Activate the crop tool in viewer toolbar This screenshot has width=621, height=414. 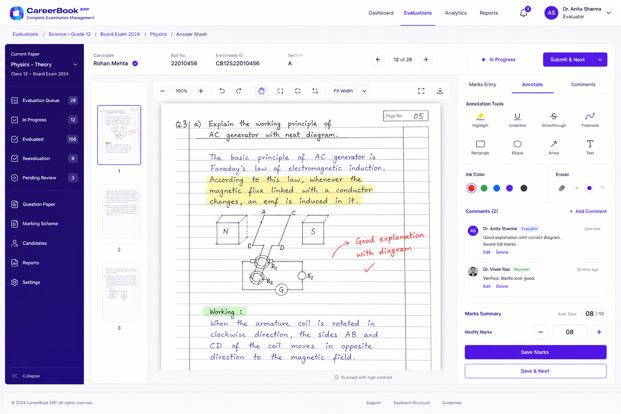pyautogui.click(x=315, y=91)
